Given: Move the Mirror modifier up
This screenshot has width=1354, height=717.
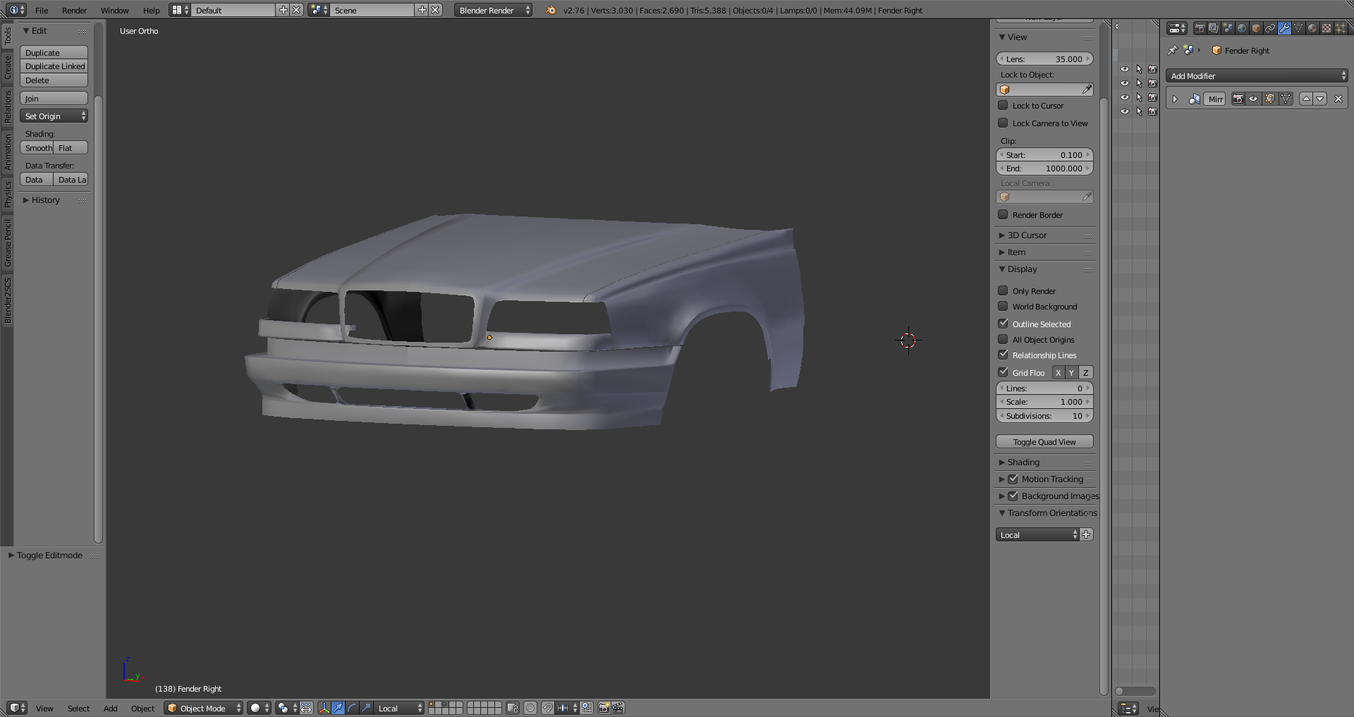Looking at the screenshot, I should pyautogui.click(x=1306, y=99).
